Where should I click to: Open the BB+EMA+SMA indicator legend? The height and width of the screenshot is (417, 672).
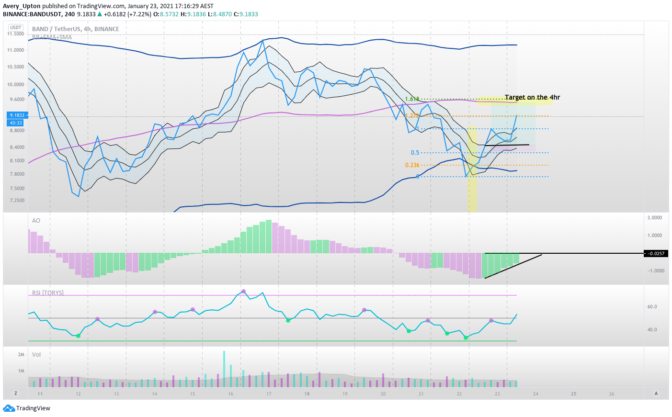52,37
